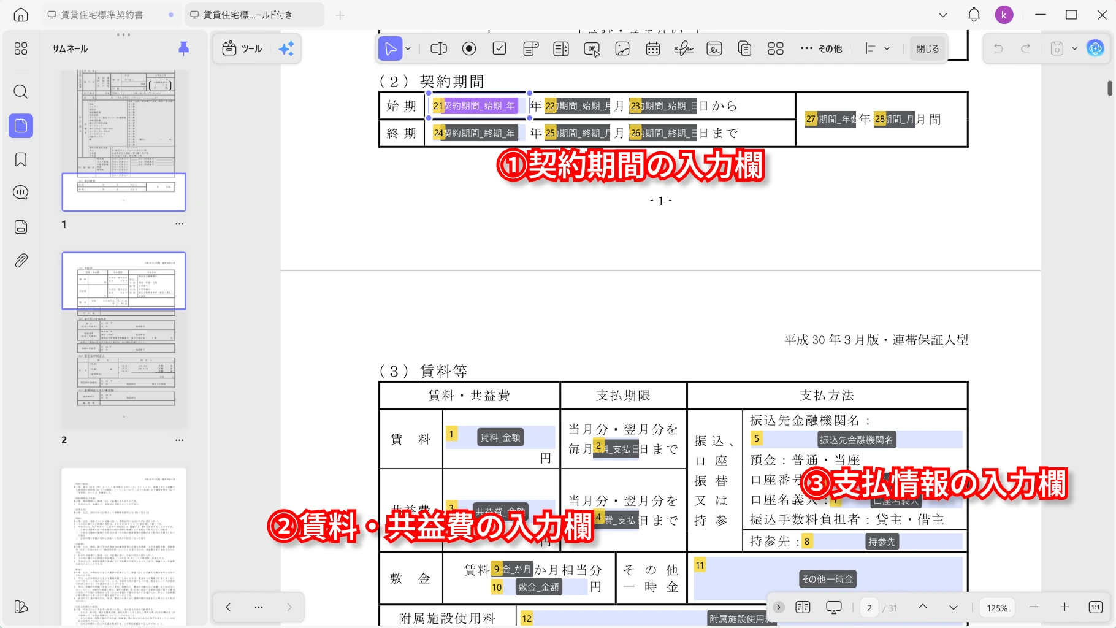This screenshot has width=1116, height=628.
Task: Click the AI sparkle icon beside ツール
Action: 286,48
